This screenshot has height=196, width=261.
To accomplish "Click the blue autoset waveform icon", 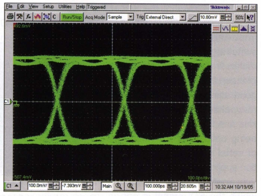I will 46,17.
